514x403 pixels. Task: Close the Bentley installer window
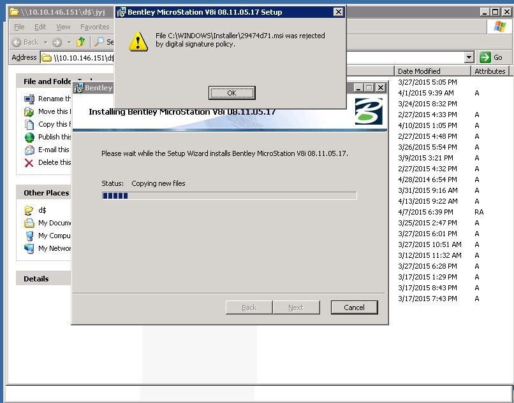tap(380, 88)
